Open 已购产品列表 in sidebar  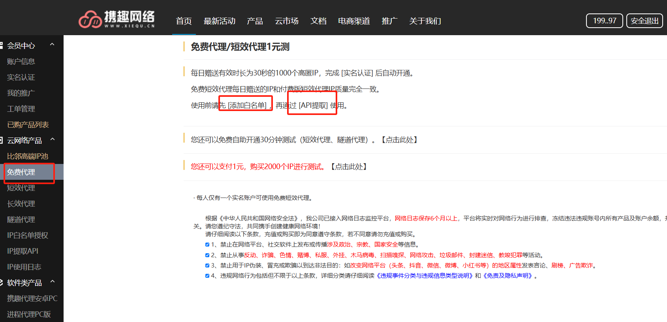[x=28, y=124]
